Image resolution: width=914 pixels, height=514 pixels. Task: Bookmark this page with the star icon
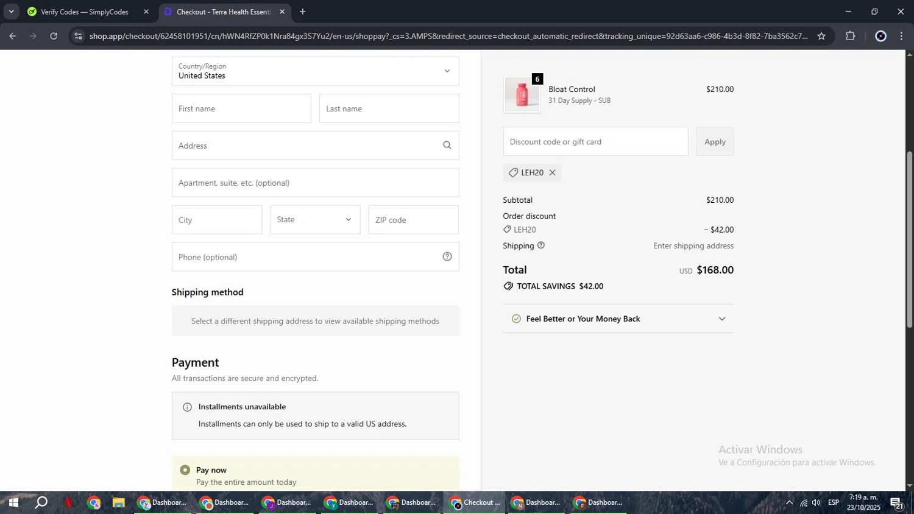point(821,36)
